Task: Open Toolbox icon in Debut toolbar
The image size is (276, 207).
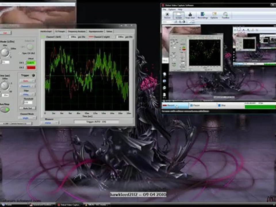Action: (x=225, y=16)
